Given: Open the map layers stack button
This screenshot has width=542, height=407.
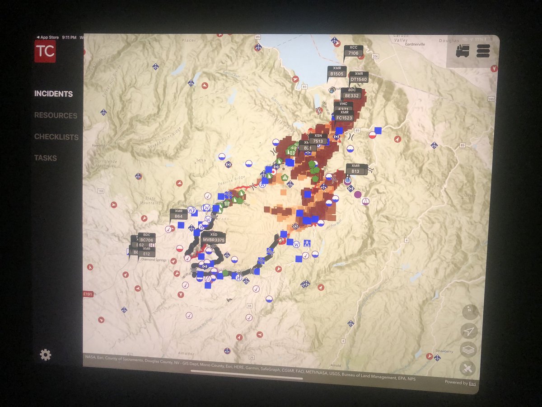Looking at the screenshot, I should 469,350.
